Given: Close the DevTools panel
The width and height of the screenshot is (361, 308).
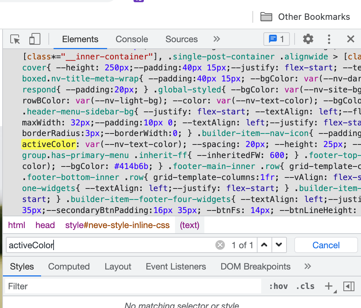Looking at the screenshot, I should point(351,39).
